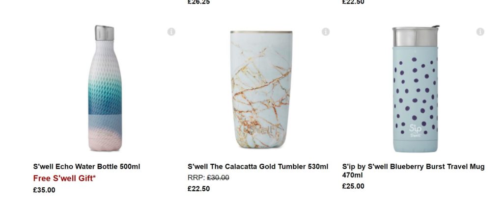This screenshot has width=503, height=201.
Task: Go to S'well The Calacatta Gold Tumbler 530ml
Action: (258, 167)
